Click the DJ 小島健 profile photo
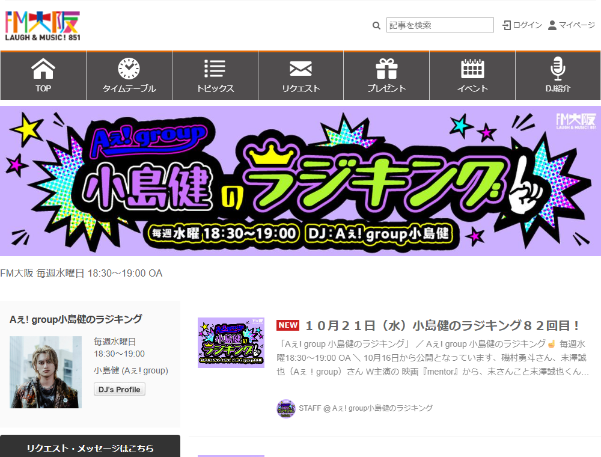 (46, 372)
